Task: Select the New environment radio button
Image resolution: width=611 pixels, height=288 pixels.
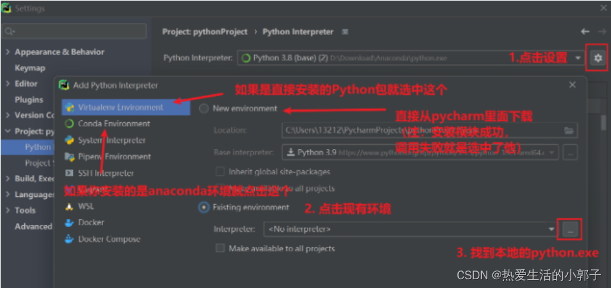Action: (204, 108)
